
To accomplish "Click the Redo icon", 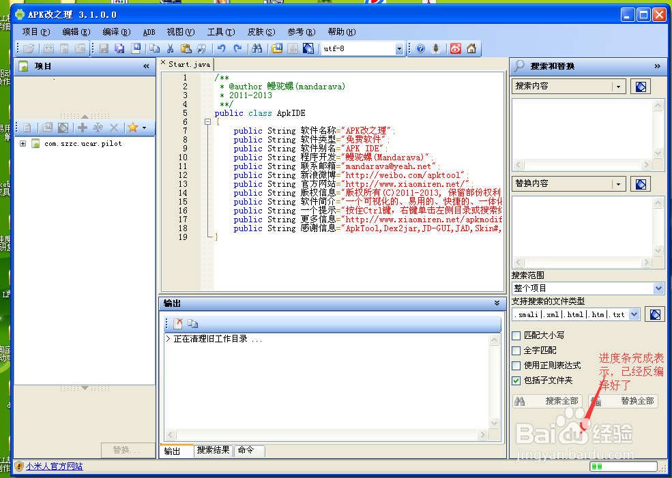I will [237, 48].
